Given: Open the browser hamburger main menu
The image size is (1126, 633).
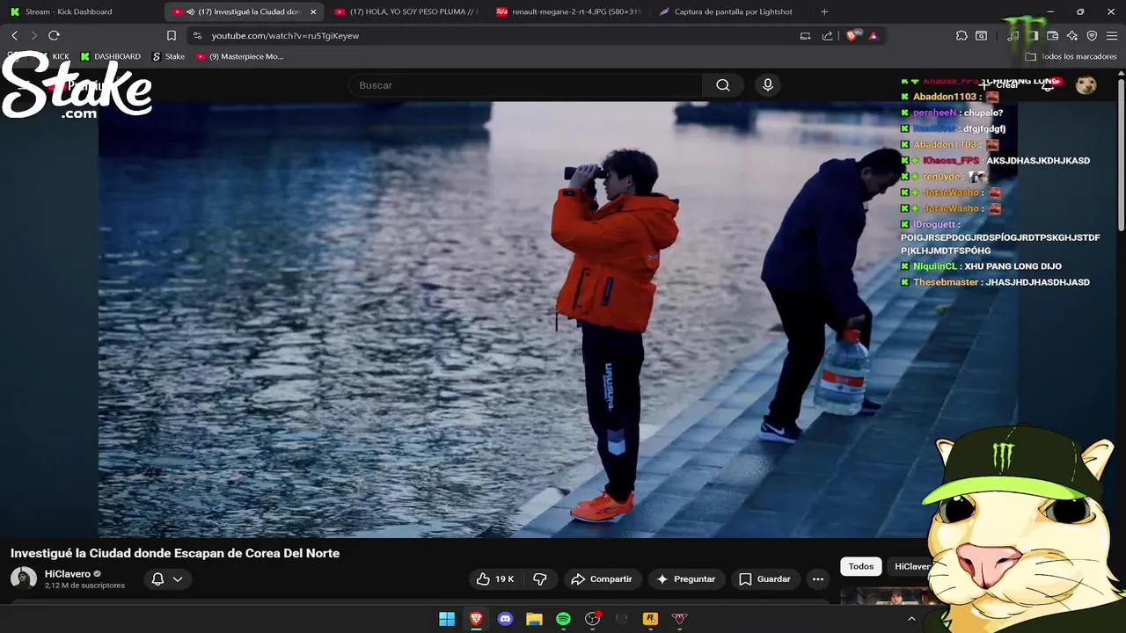Looking at the screenshot, I should coord(1111,36).
